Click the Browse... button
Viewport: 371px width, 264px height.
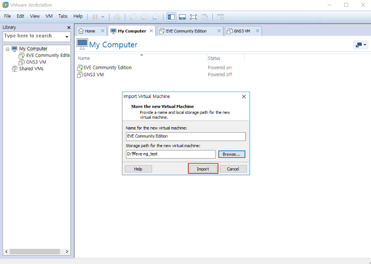[231, 154]
